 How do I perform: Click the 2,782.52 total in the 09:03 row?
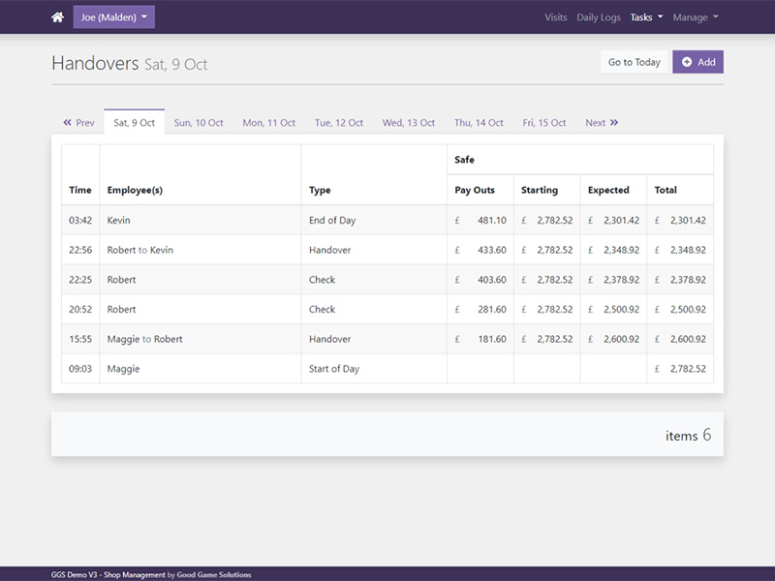688,369
